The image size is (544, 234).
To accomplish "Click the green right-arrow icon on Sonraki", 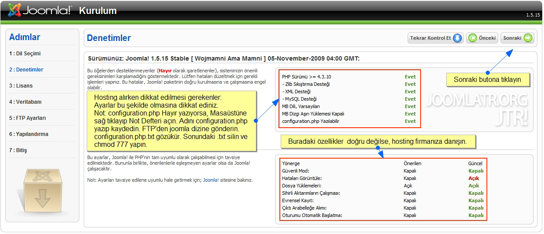I will coord(528,38).
